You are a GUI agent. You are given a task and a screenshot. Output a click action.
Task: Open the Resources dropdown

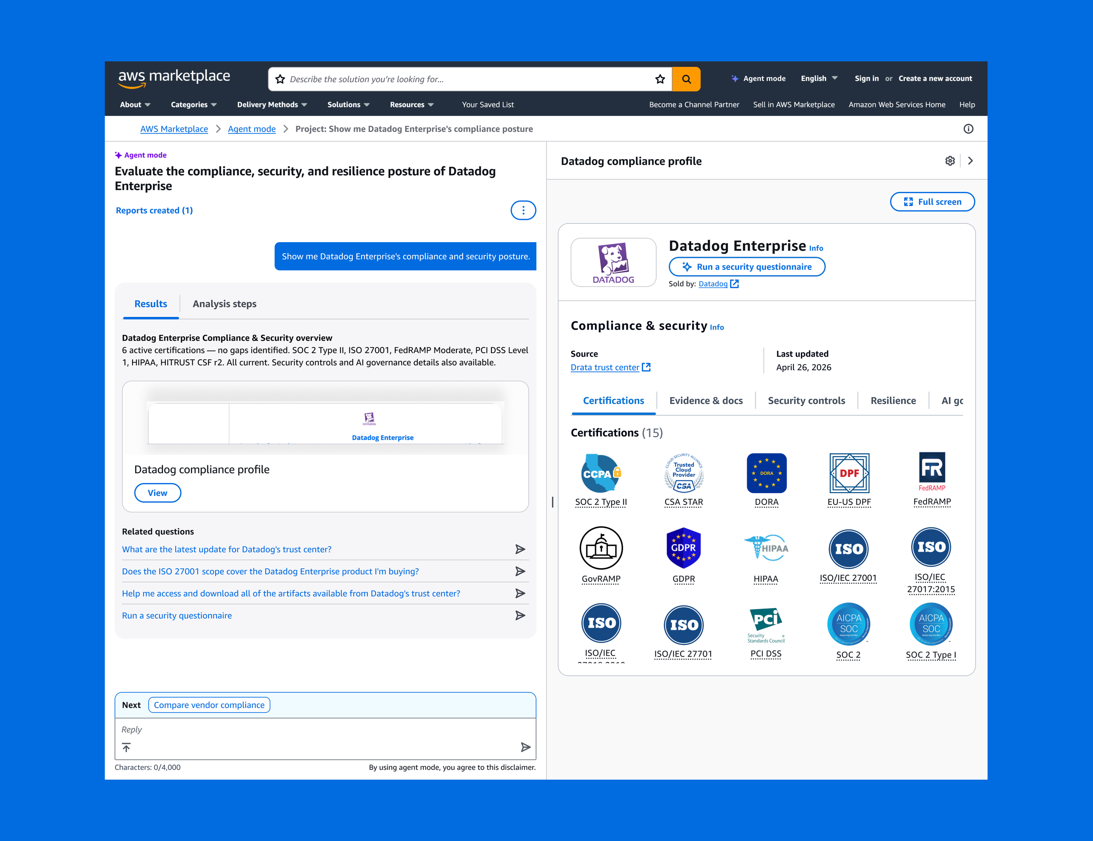click(412, 104)
